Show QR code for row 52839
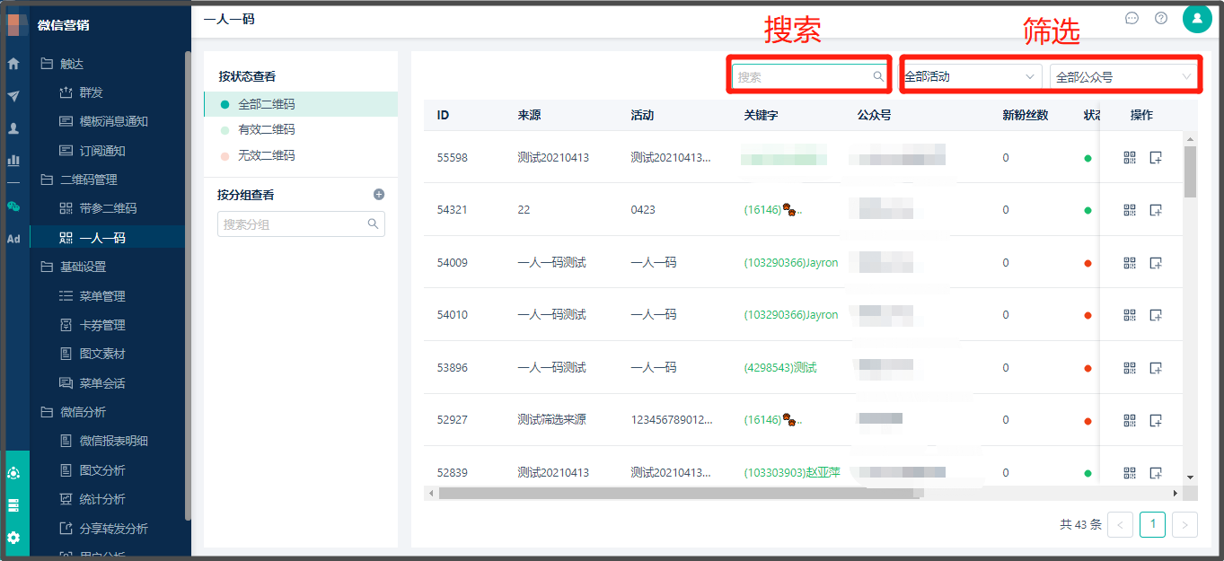Viewport: 1224px width, 561px height. pyautogui.click(x=1130, y=473)
